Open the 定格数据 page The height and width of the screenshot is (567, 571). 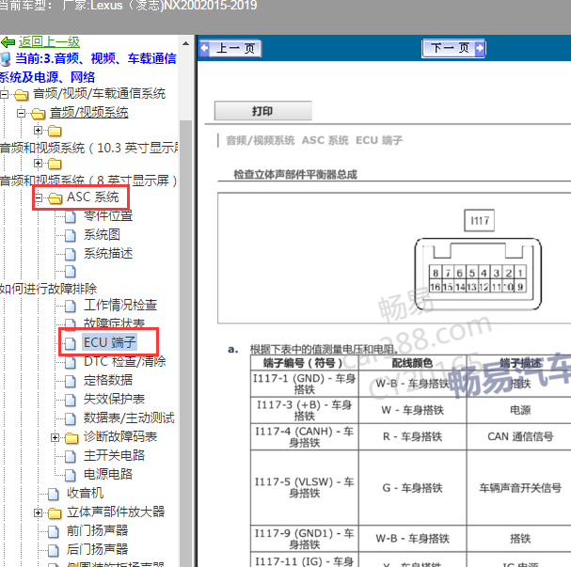coord(108,380)
